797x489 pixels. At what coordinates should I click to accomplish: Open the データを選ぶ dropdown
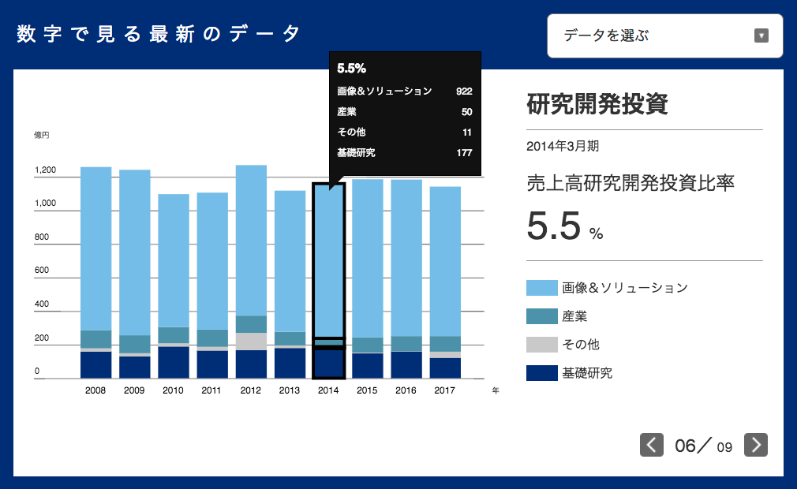664,35
